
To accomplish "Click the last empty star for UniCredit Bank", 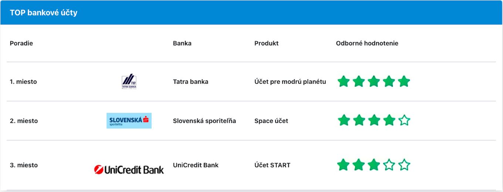I will point(404,165).
